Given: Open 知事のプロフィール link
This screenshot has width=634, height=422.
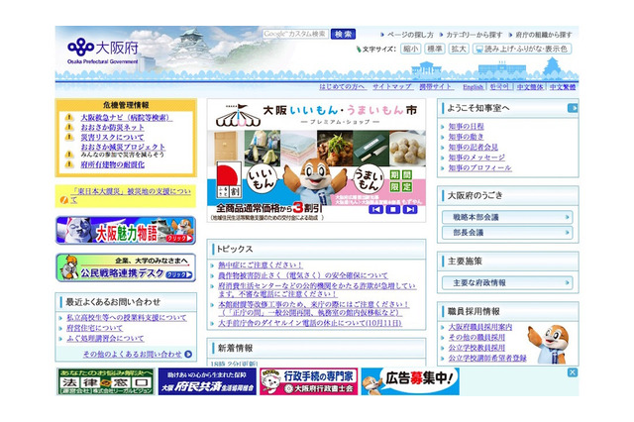Looking at the screenshot, I should point(479,167).
